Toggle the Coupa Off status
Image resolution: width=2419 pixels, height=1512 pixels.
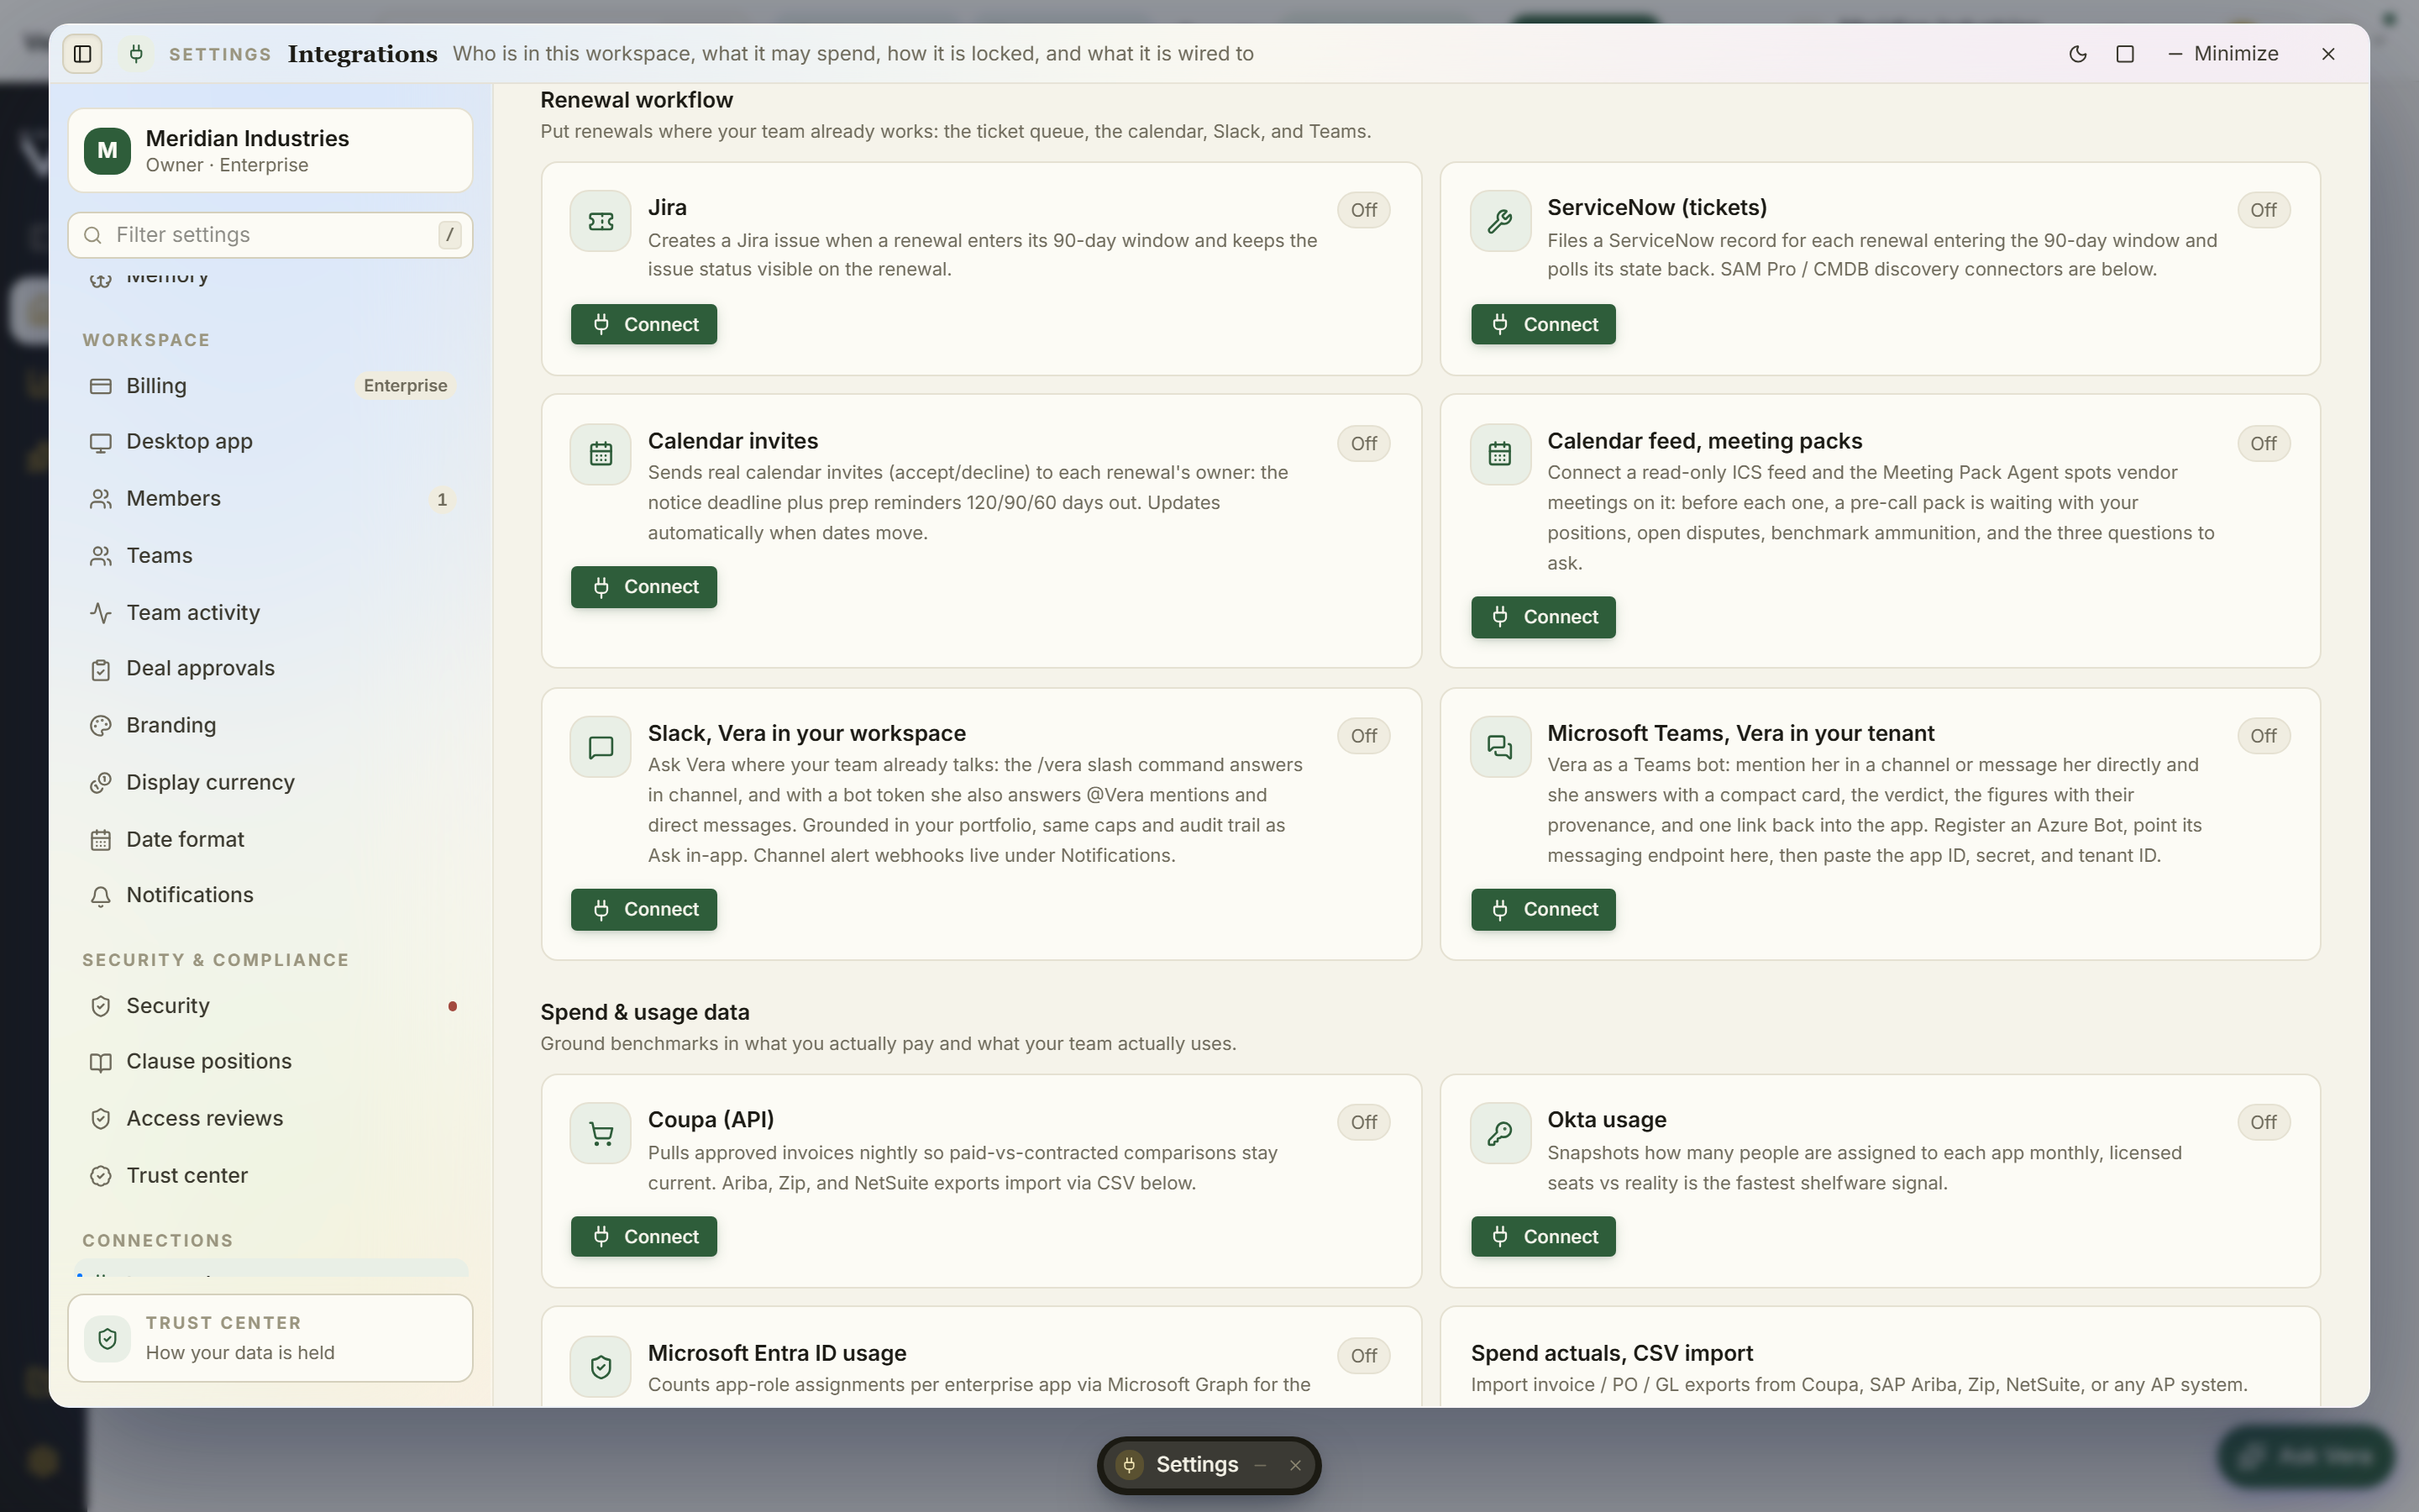pyautogui.click(x=1363, y=1122)
